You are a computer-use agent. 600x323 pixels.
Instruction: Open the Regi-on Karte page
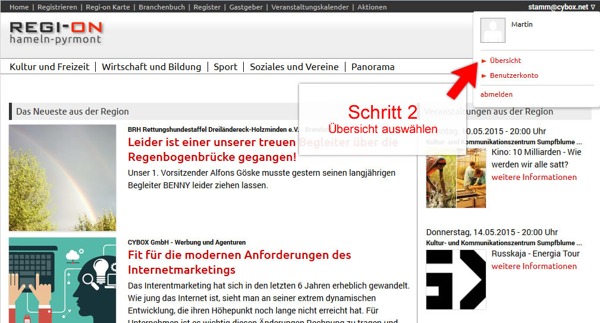[108, 7]
